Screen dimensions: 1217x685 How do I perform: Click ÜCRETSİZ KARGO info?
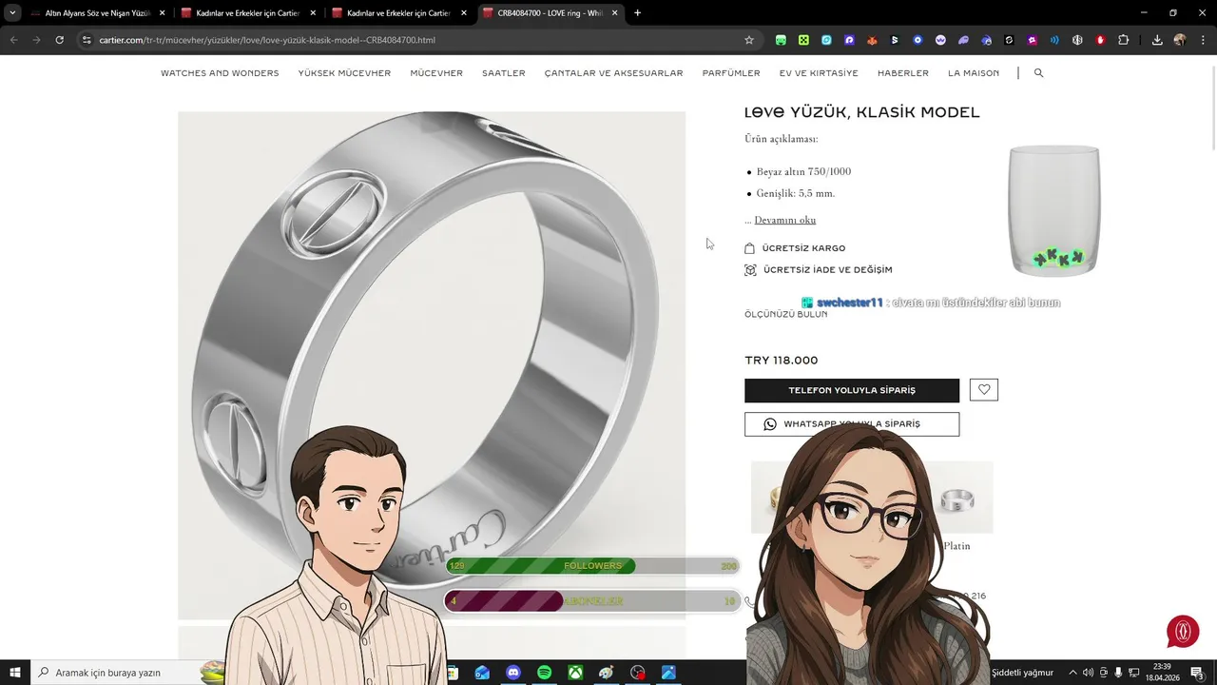pos(795,248)
